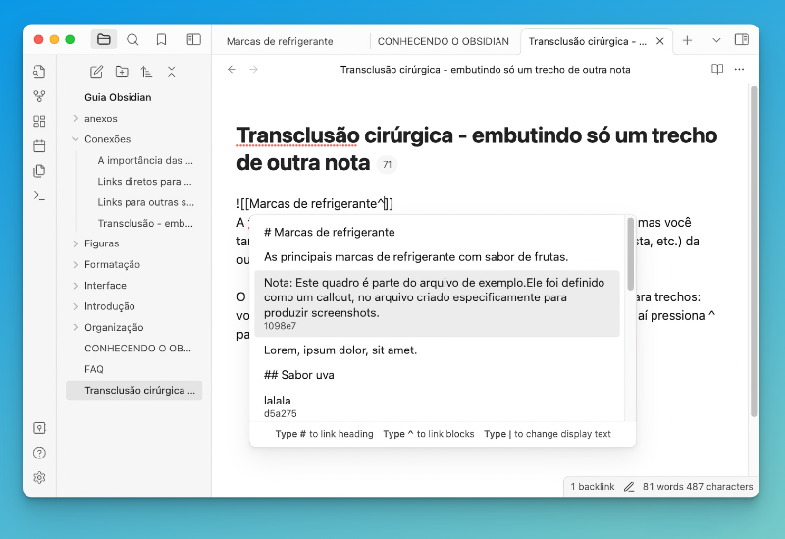785x539 pixels.
Task: Click the ![[Marcas de refrigerante^]] line
Action: click(315, 204)
